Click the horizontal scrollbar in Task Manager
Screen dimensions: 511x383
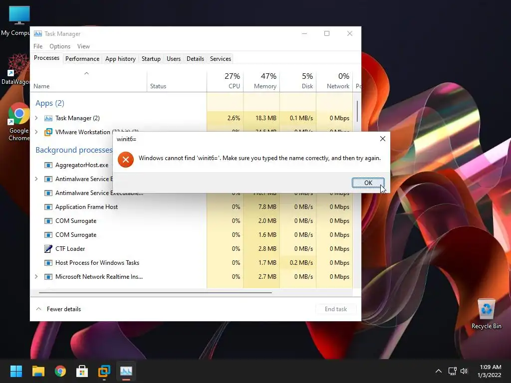click(155, 292)
